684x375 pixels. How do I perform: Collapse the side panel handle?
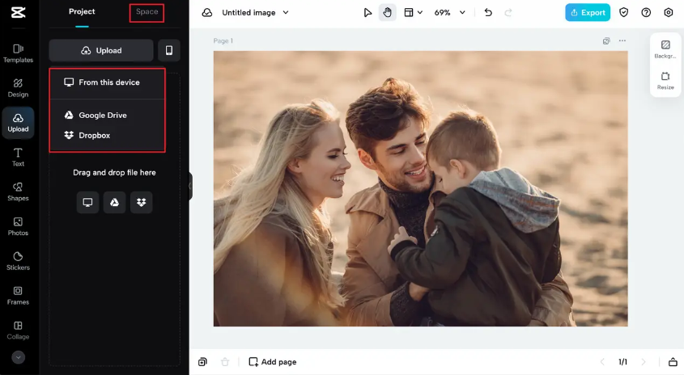pyautogui.click(x=191, y=186)
